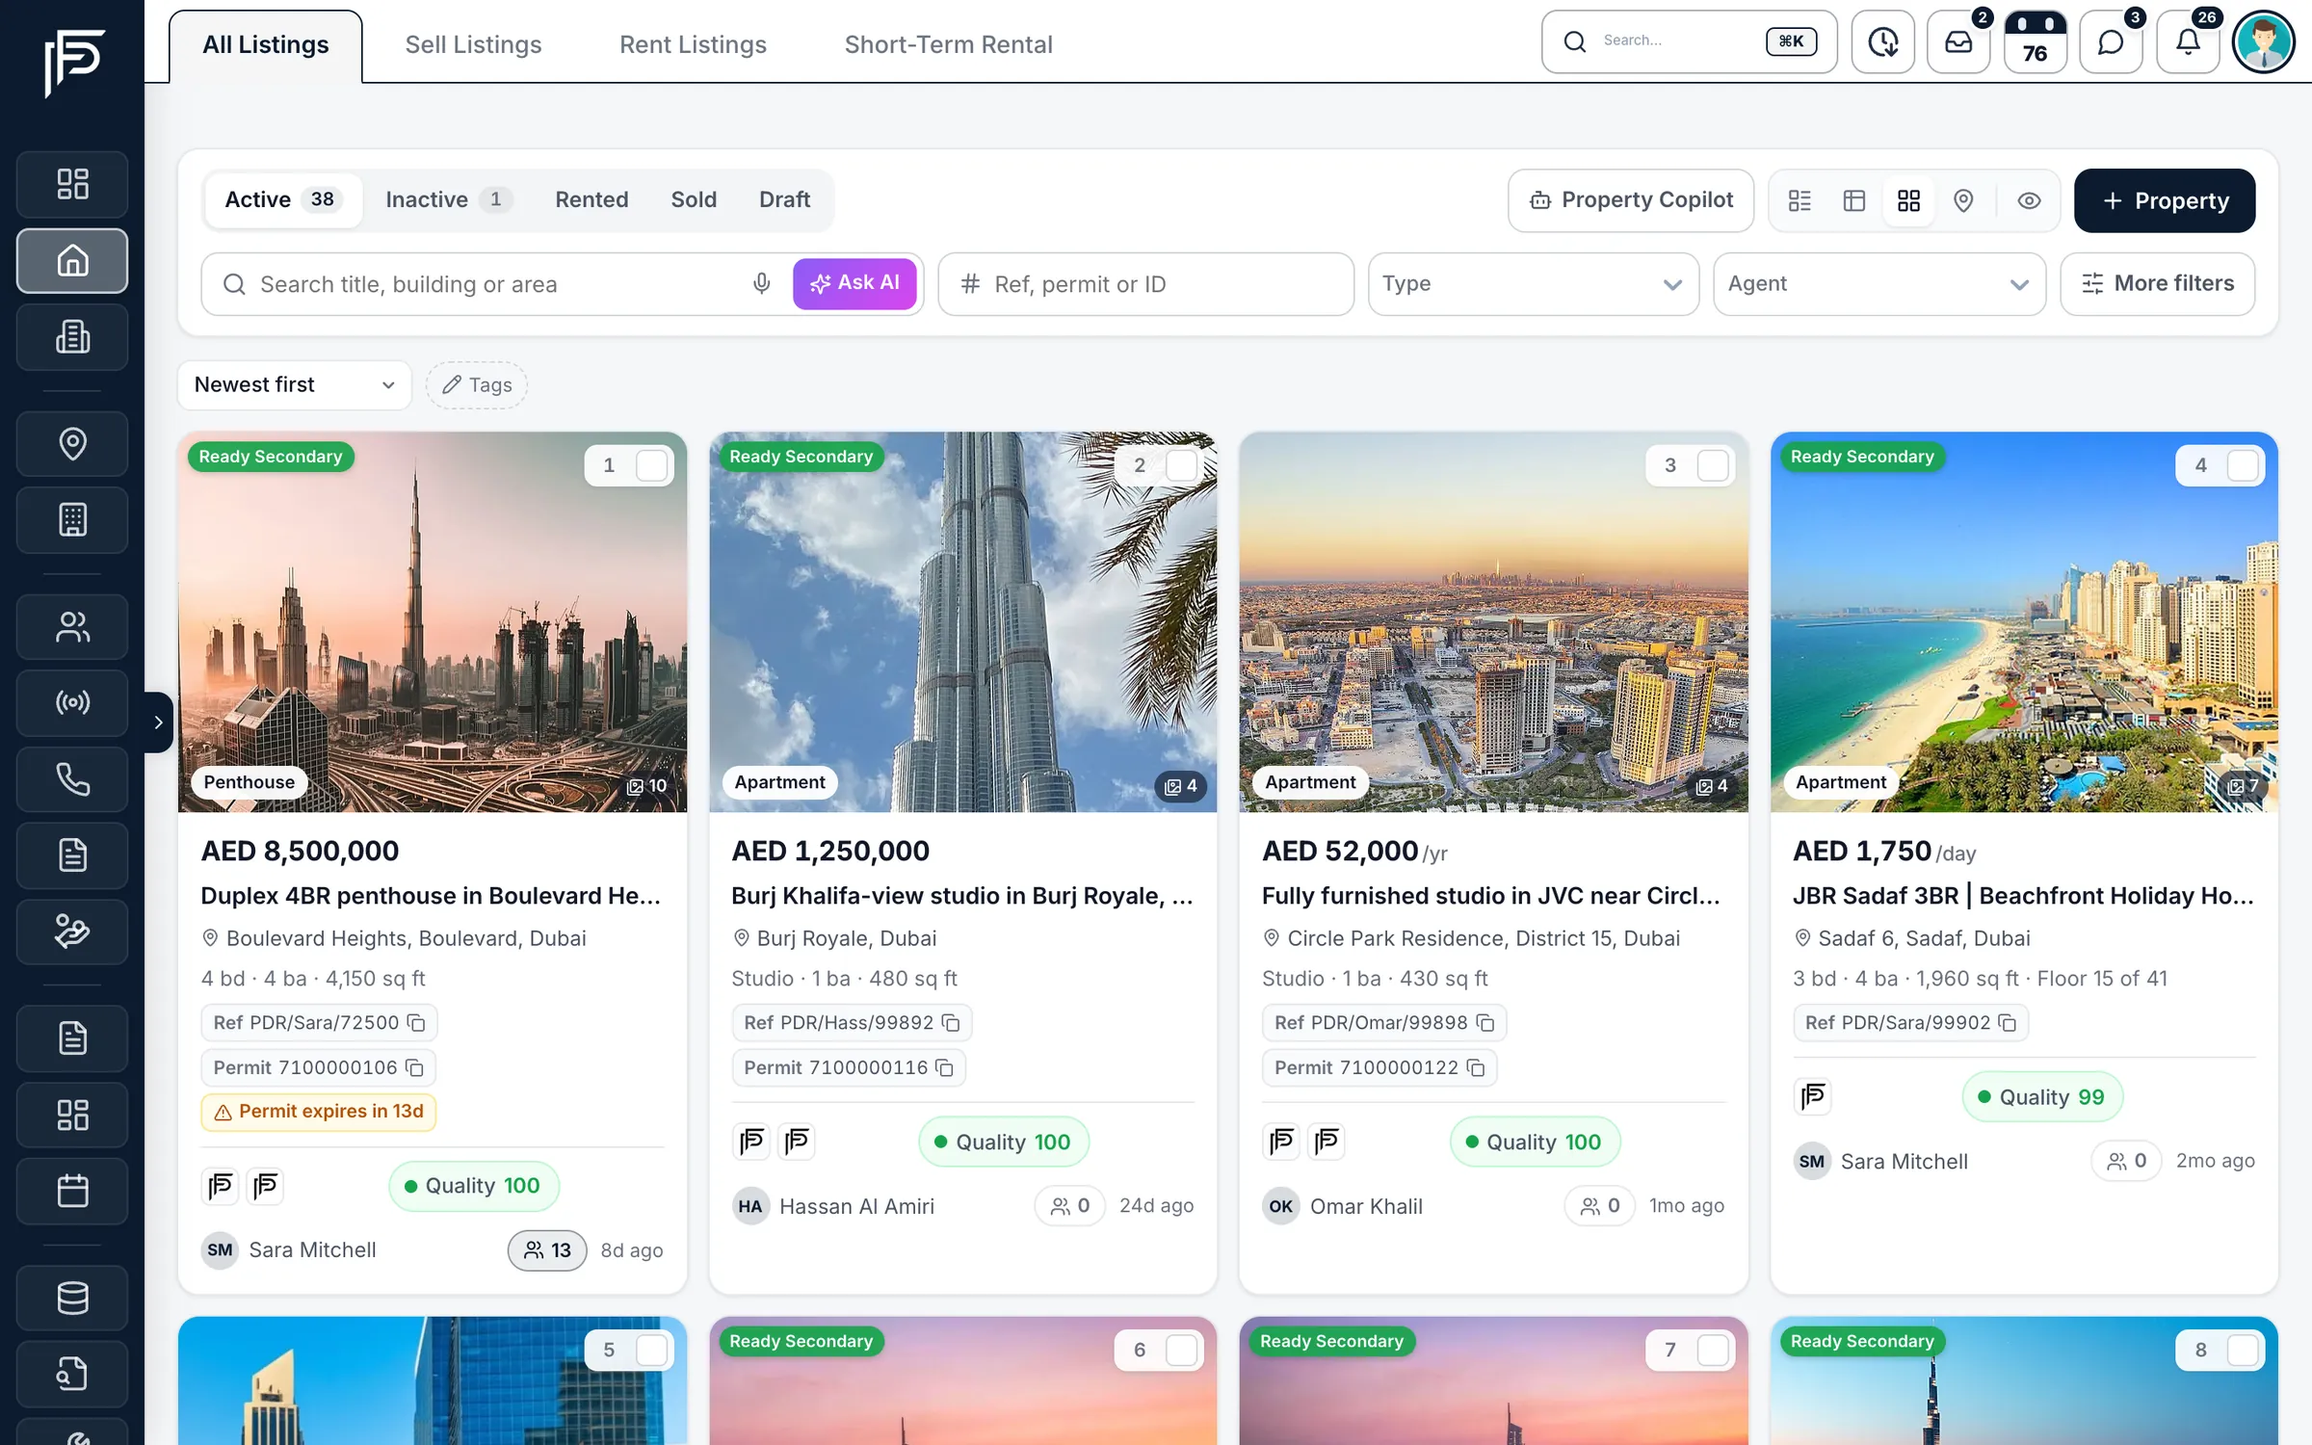Open the calendar icon in sidebar

72,1191
